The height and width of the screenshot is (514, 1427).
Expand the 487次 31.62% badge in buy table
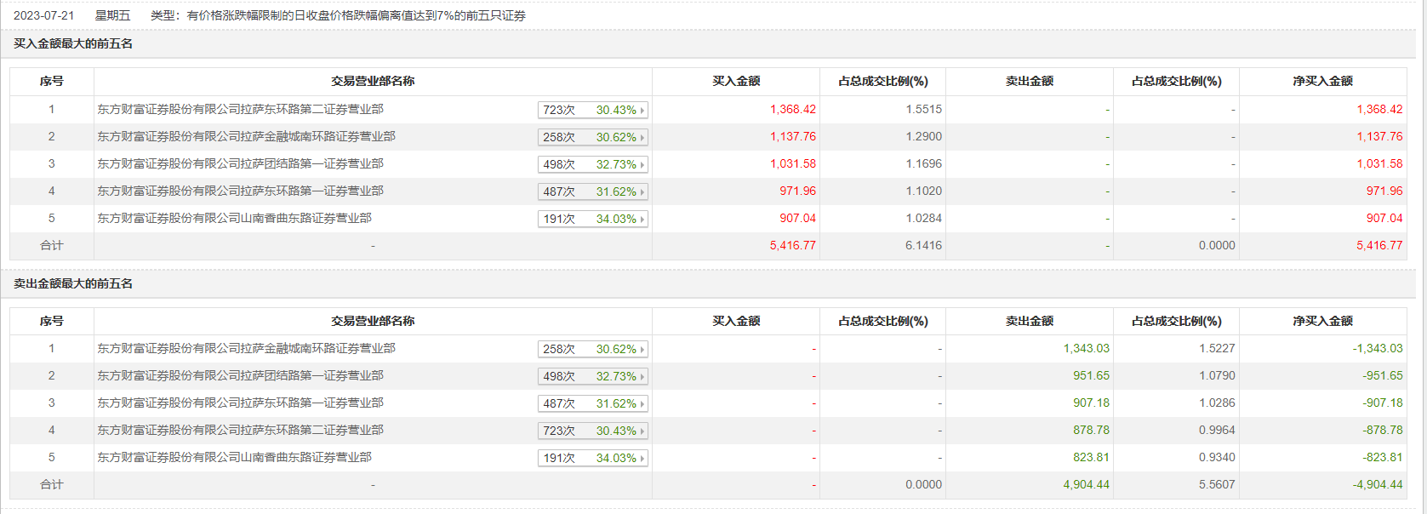point(592,191)
